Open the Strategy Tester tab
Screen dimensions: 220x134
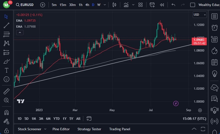(x=89, y=129)
